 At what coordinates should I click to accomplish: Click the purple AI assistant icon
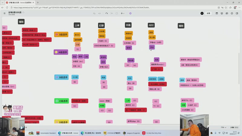coord(130,13)
